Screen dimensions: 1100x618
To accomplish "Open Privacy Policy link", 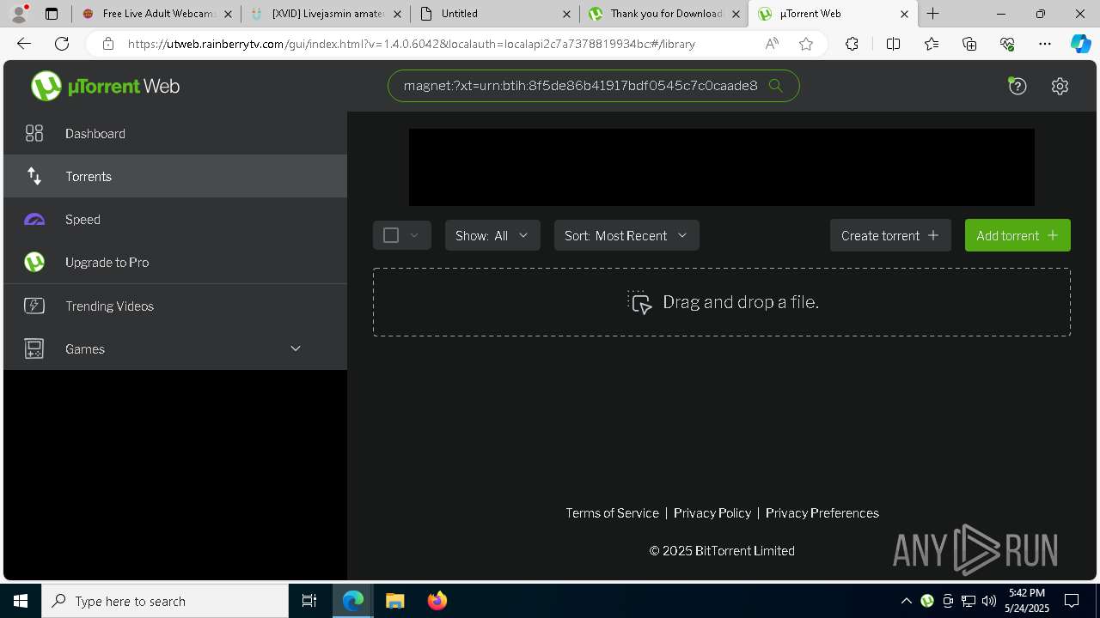I will (x=712, y=513).
